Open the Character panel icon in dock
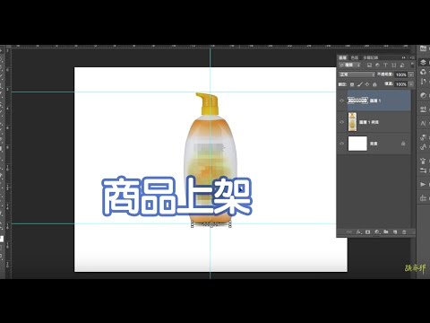 (x=423, y=123)
